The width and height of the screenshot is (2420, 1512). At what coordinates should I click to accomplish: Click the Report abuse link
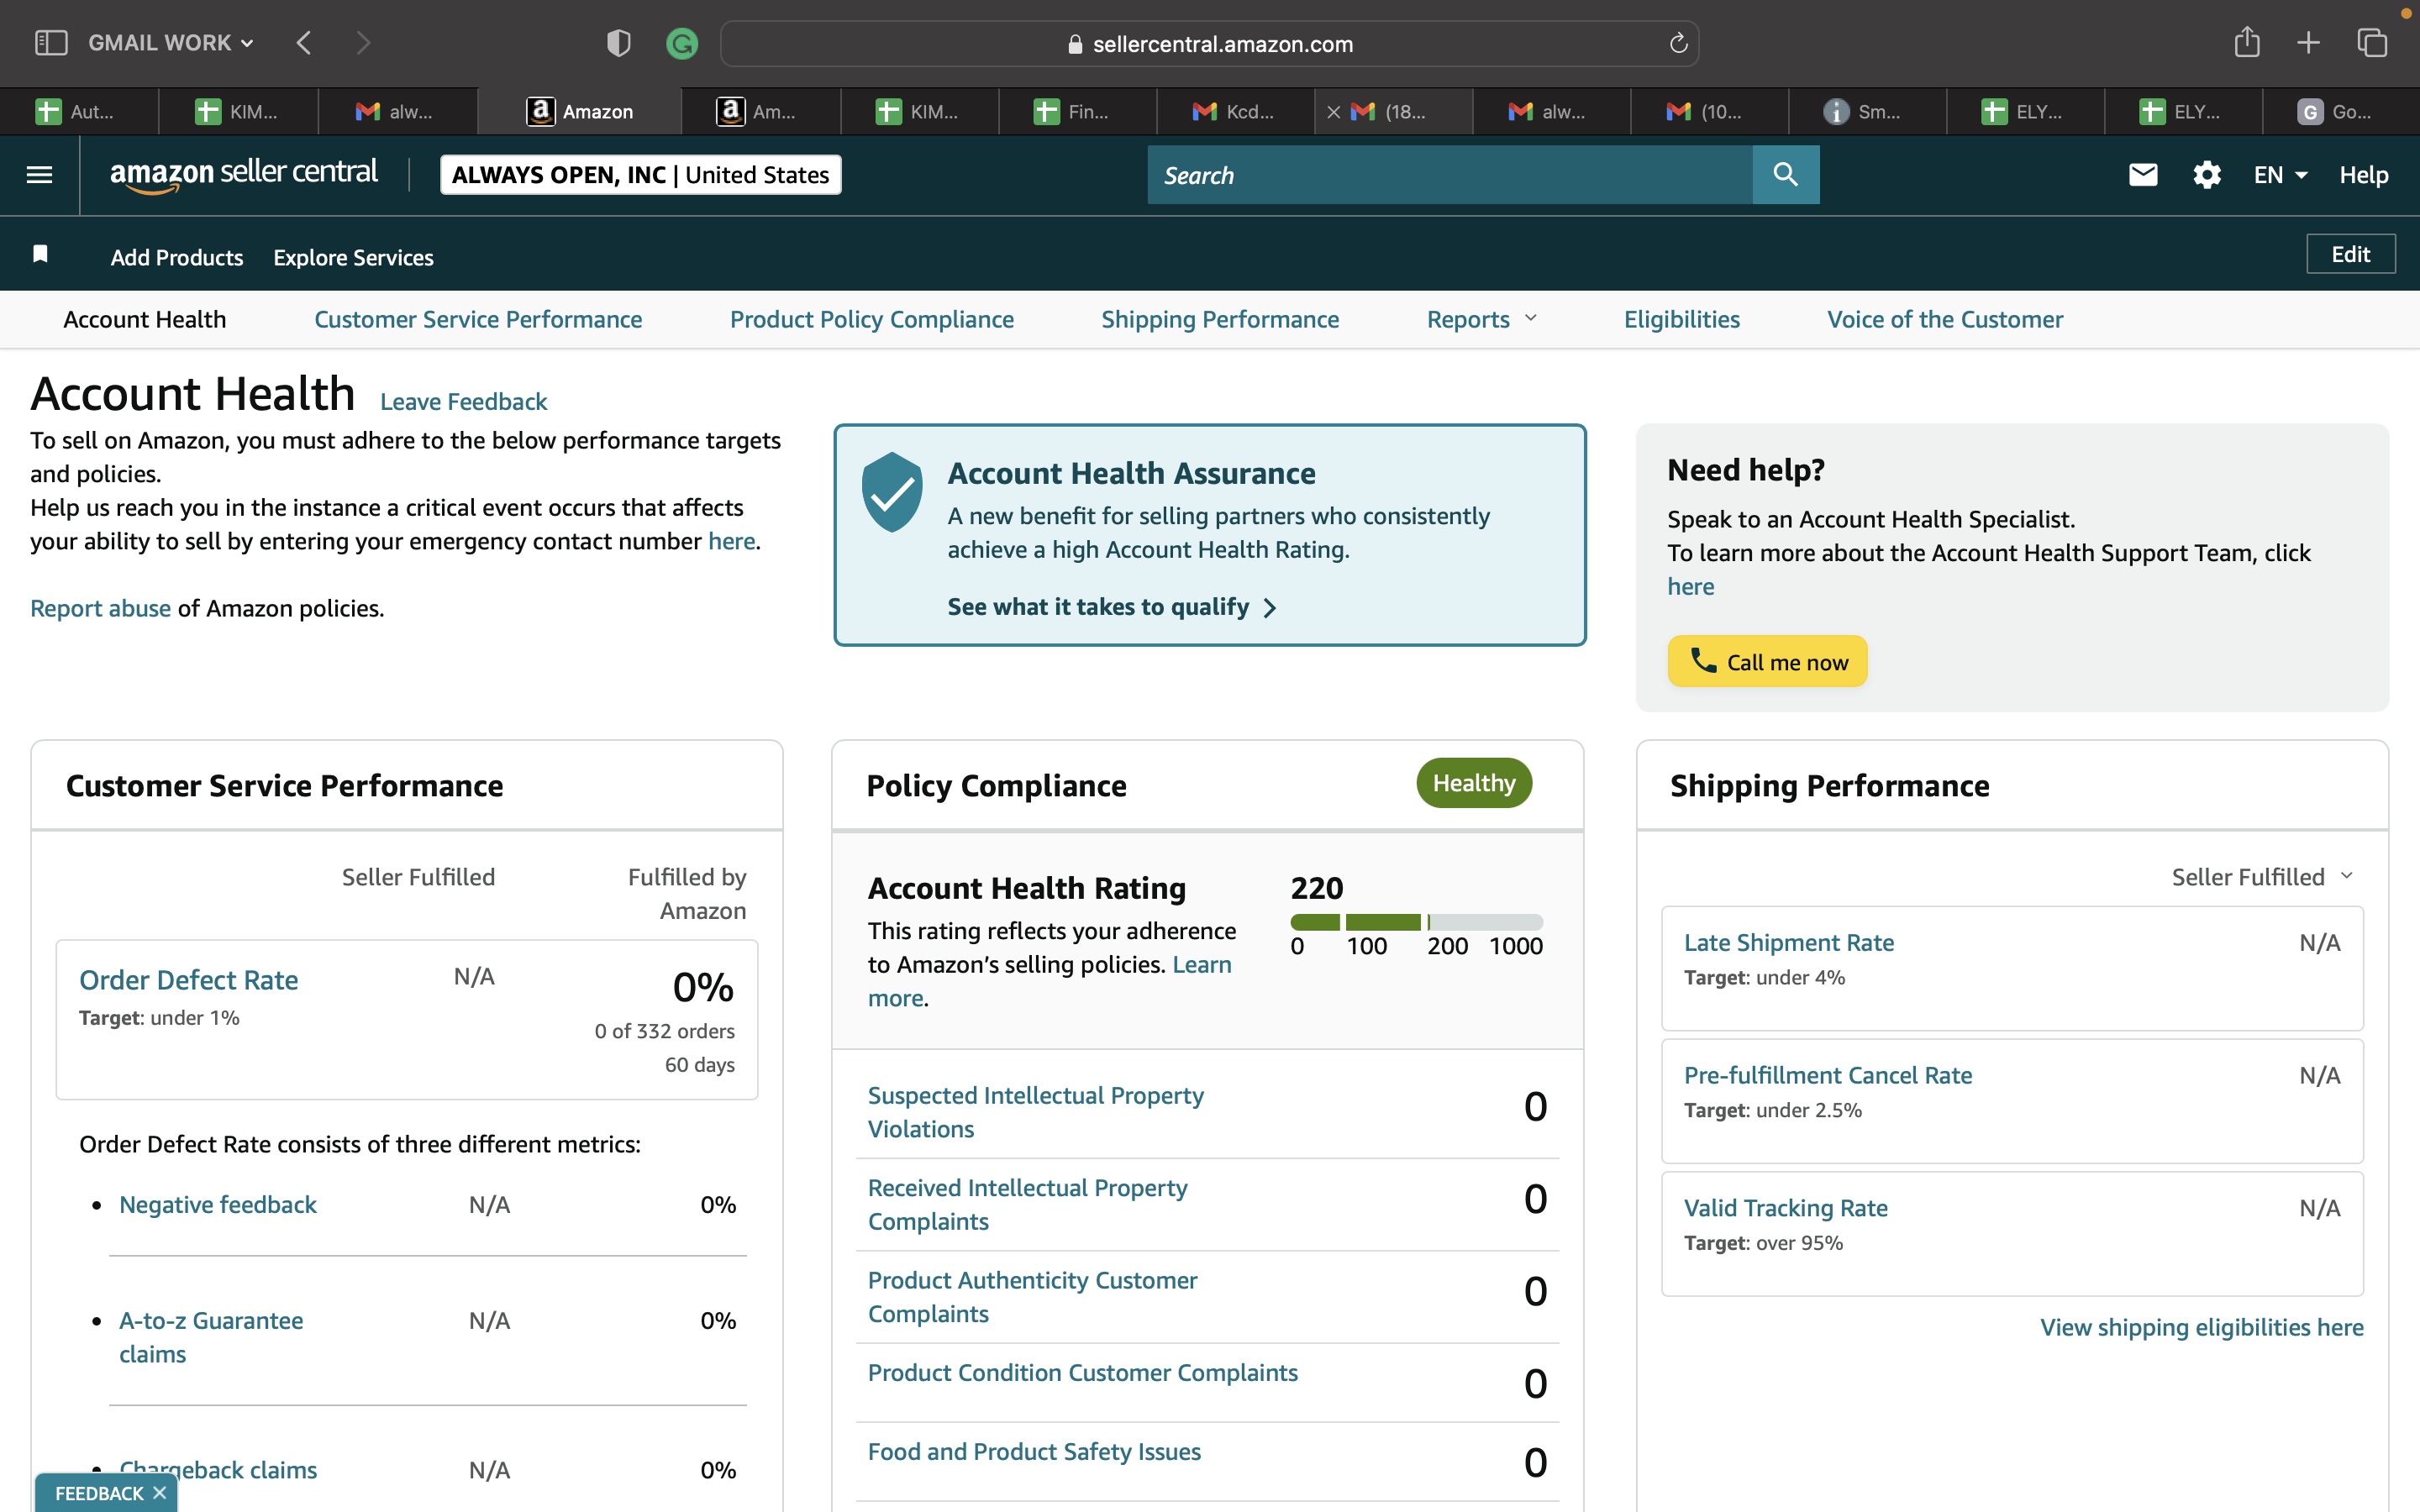(100, 608)
